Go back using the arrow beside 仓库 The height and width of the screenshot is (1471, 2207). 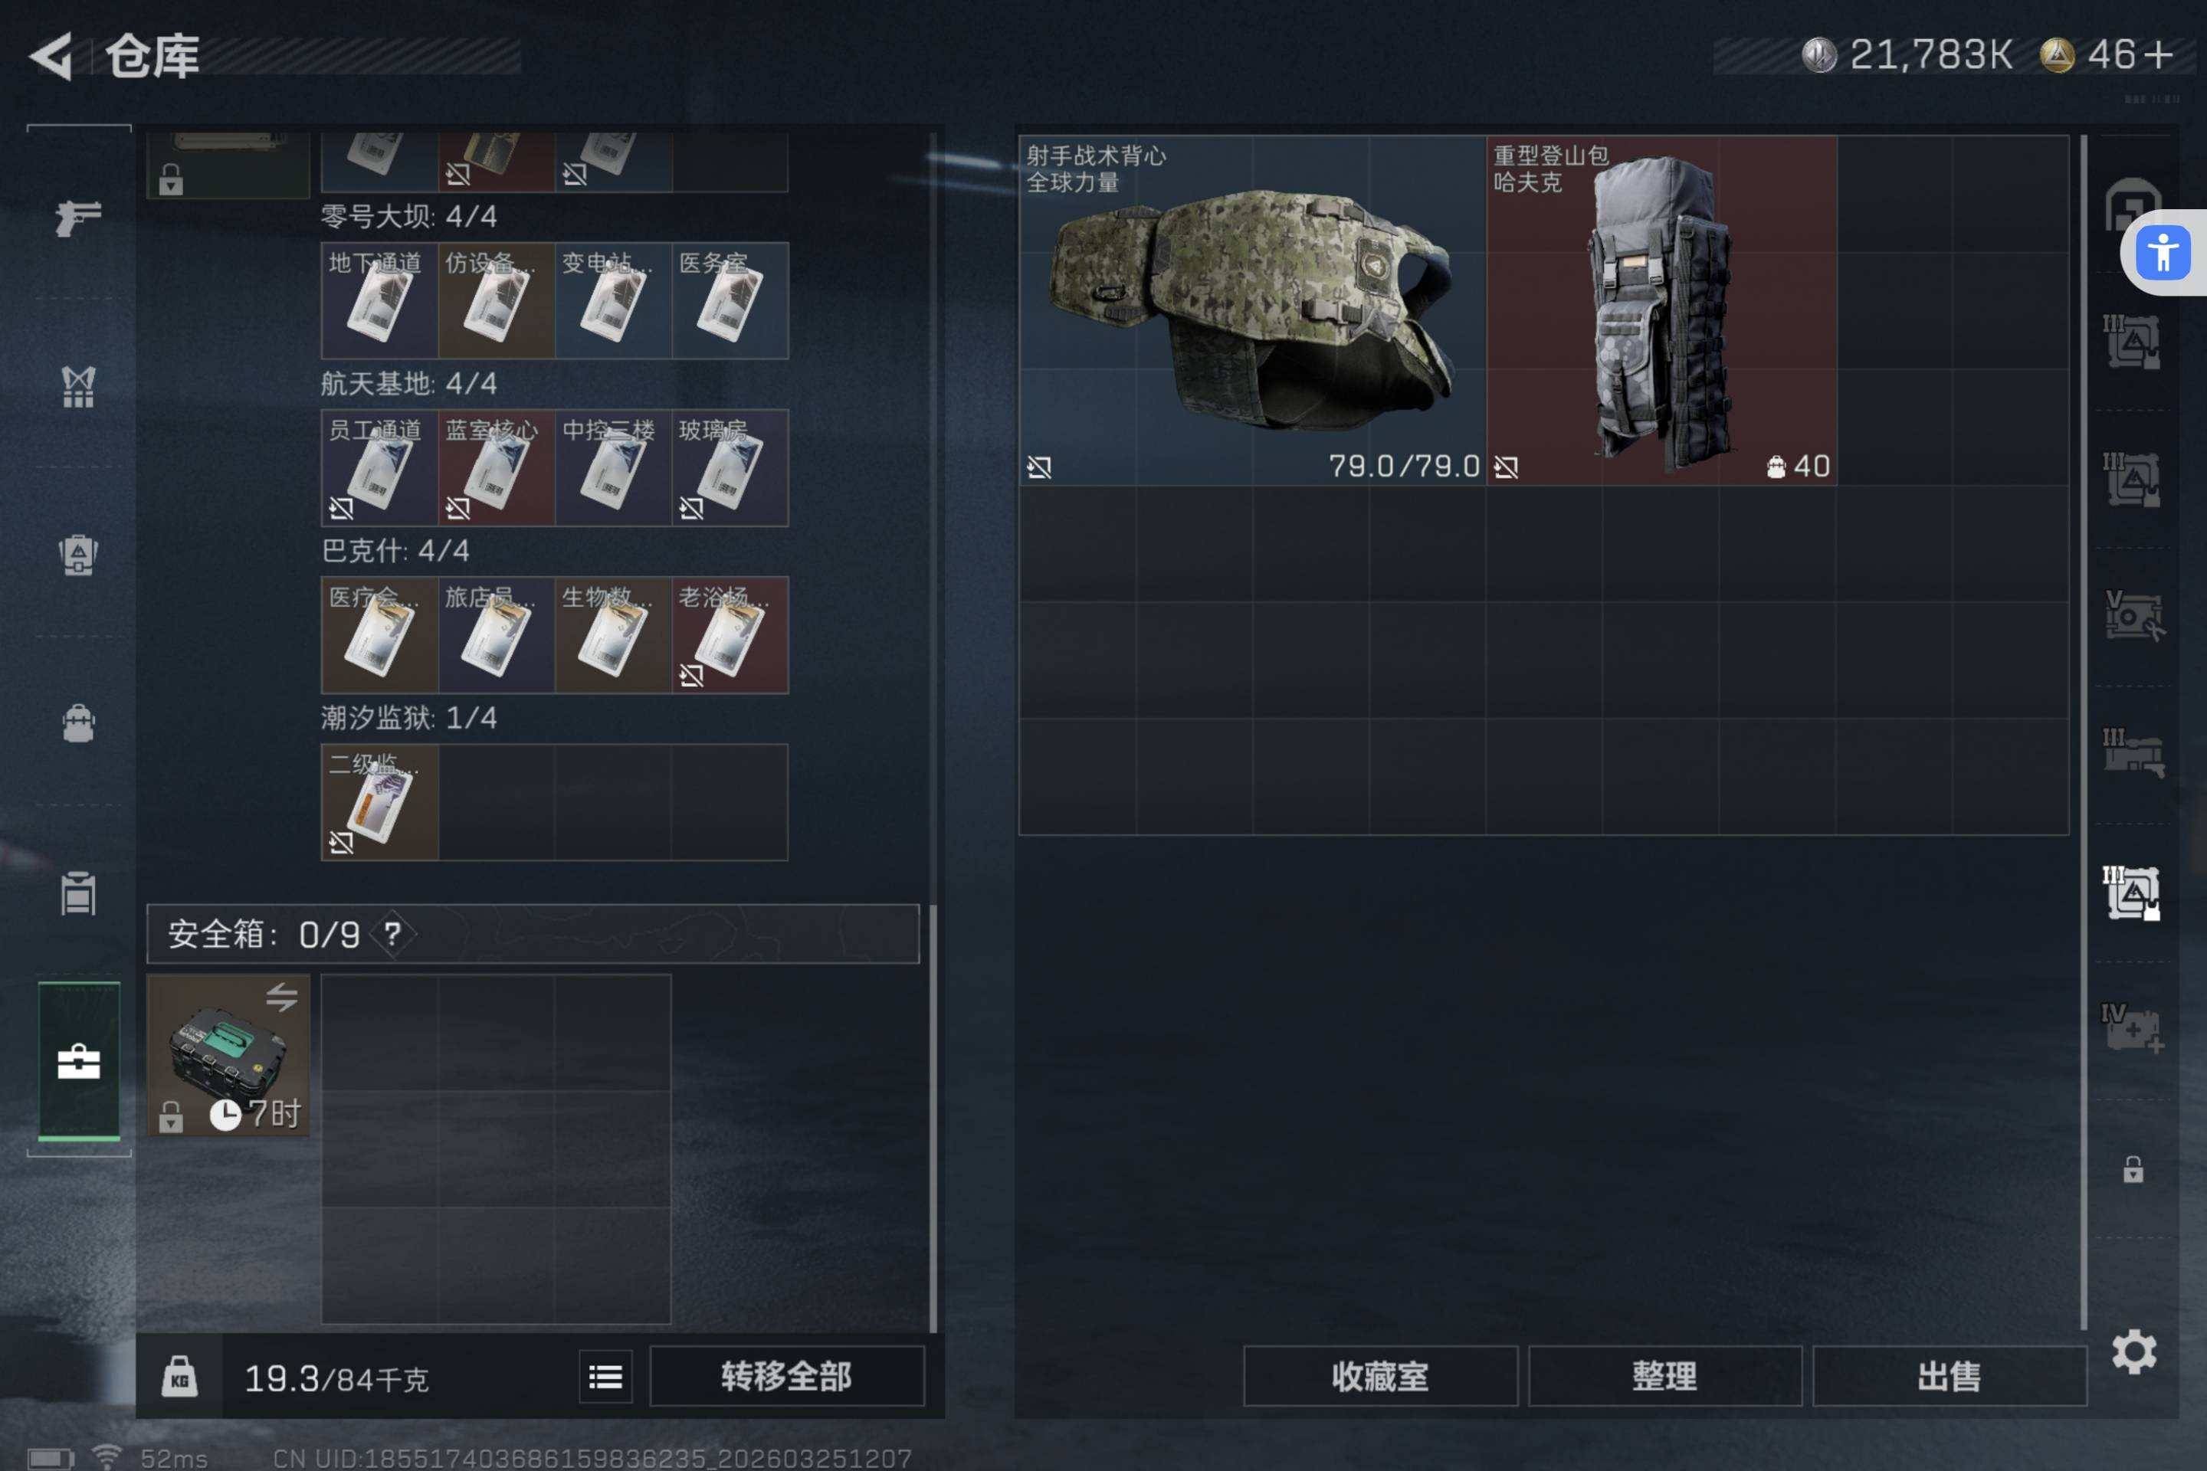pos(51,56)
